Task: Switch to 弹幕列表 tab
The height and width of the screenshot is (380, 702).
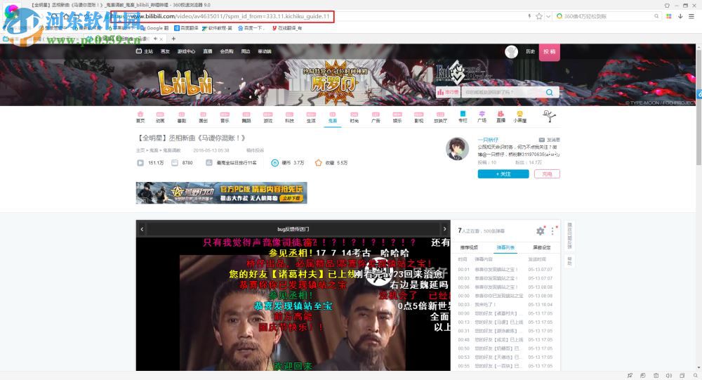Action: coord(505,247)
